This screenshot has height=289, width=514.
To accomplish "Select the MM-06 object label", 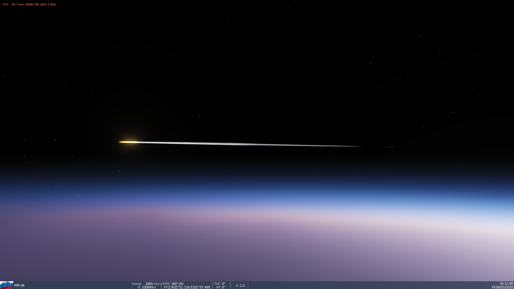I will click(x=19, y=286).
